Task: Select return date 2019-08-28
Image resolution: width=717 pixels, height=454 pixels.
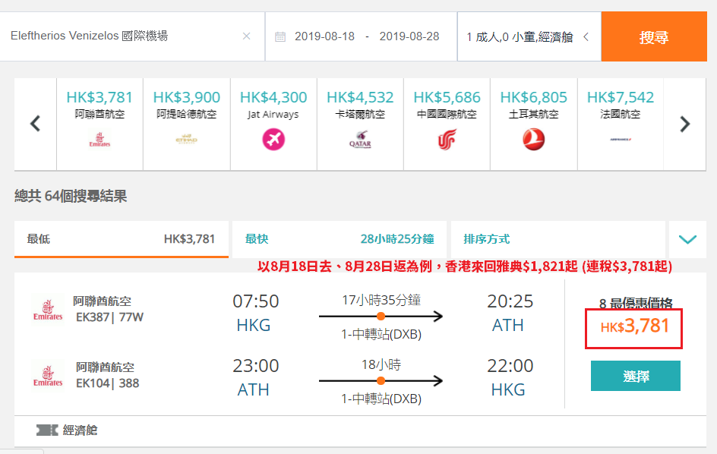Action: pyautogui.click(x=409, y=36)
